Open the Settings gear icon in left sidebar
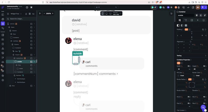 (3, 80)
